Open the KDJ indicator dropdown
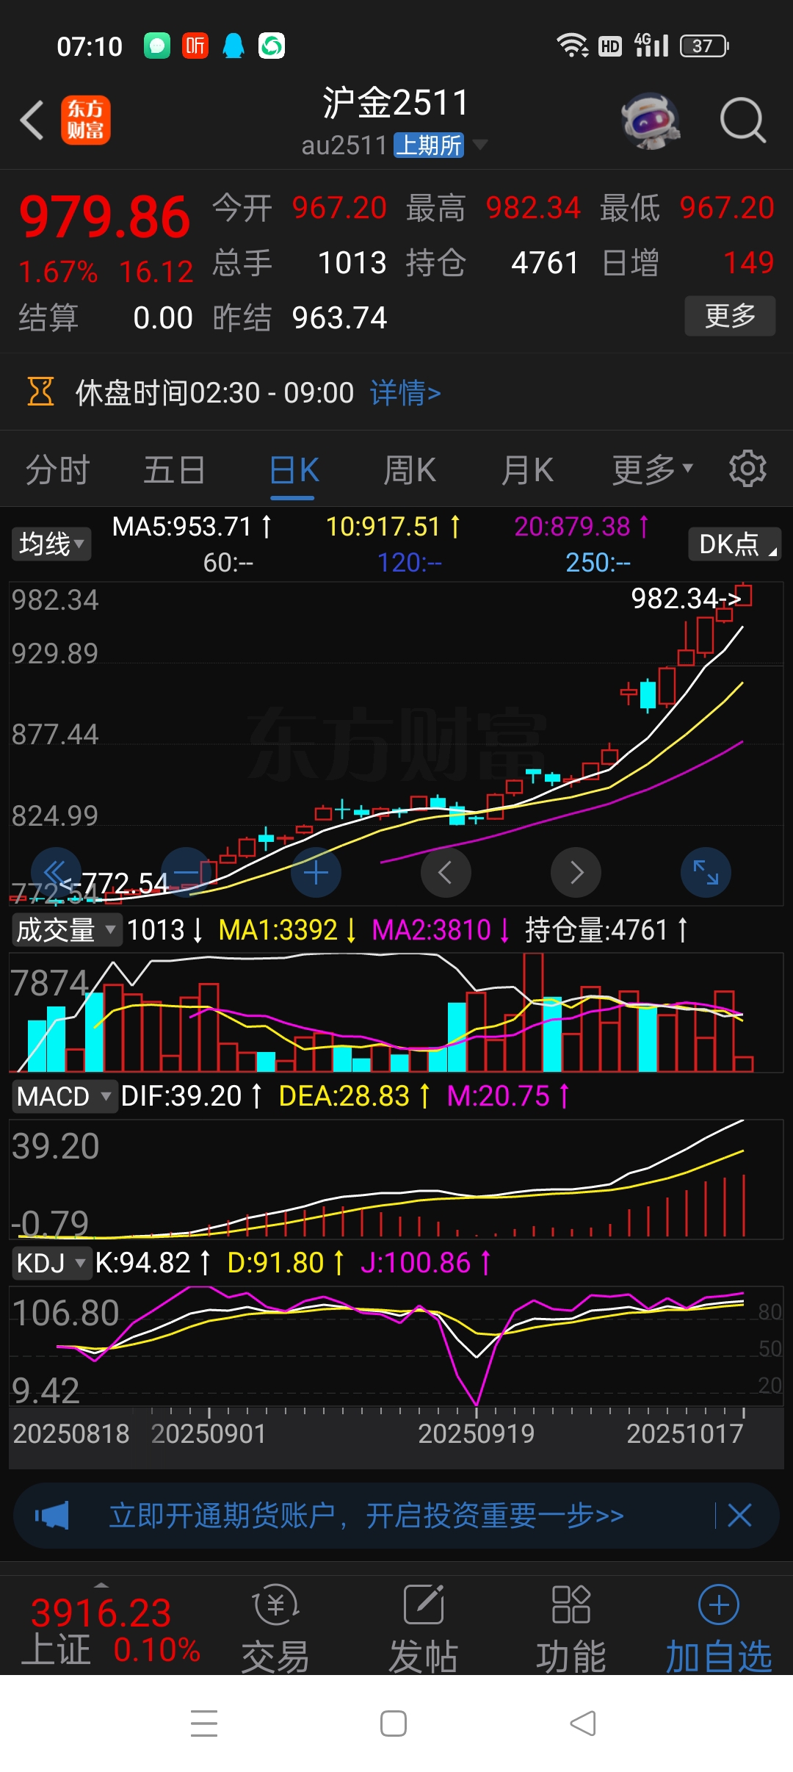Screen dimensions: 793x1772 (x=51, y=1264)
